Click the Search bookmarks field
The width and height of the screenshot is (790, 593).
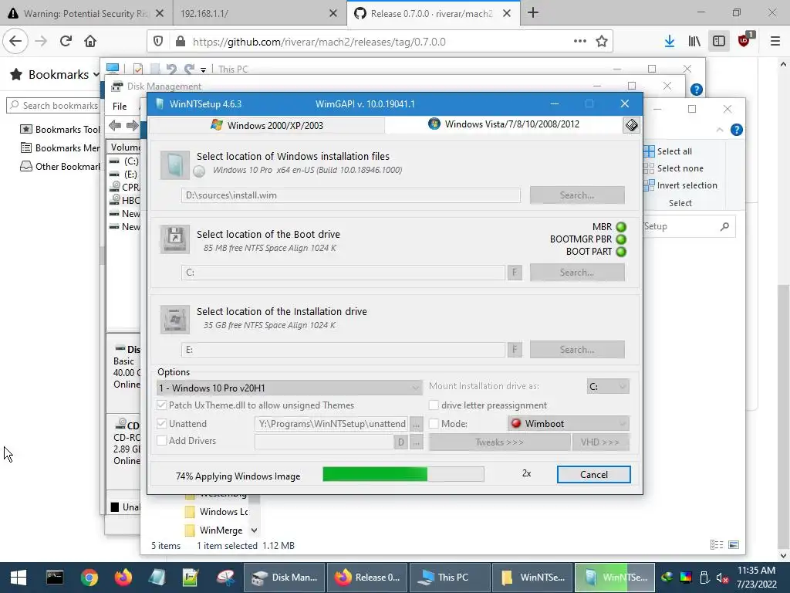pyautogui.click(x=53, y=105)
